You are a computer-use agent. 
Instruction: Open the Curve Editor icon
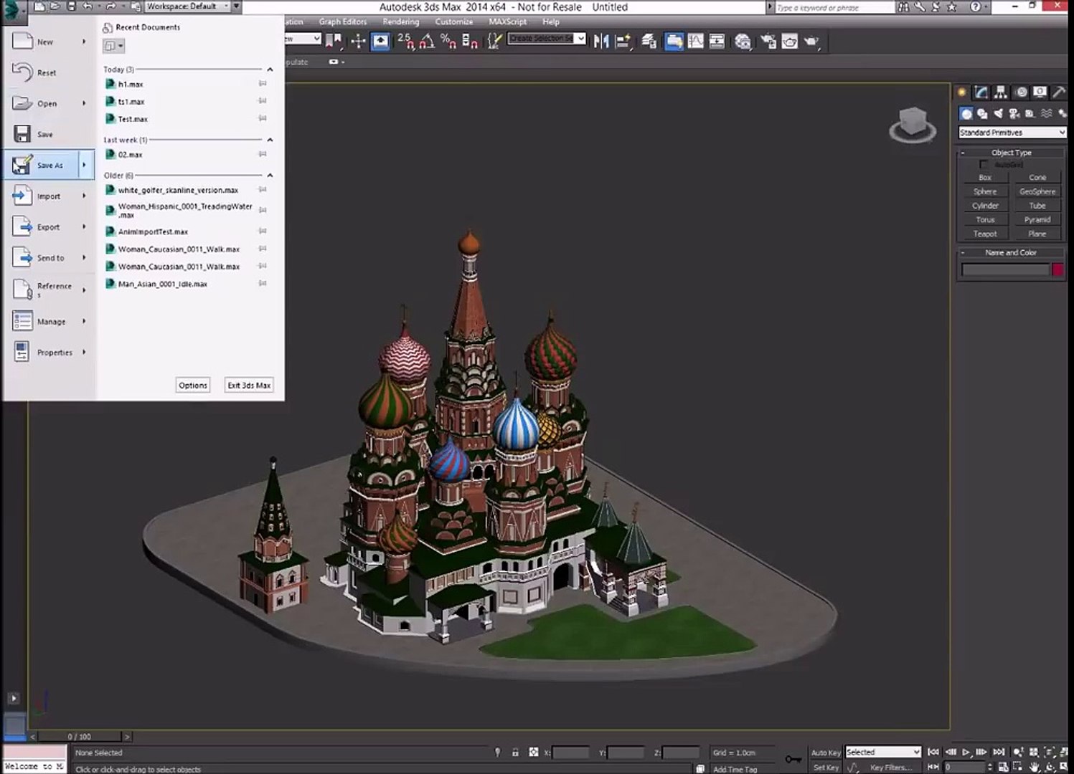(x=695, y=42)
